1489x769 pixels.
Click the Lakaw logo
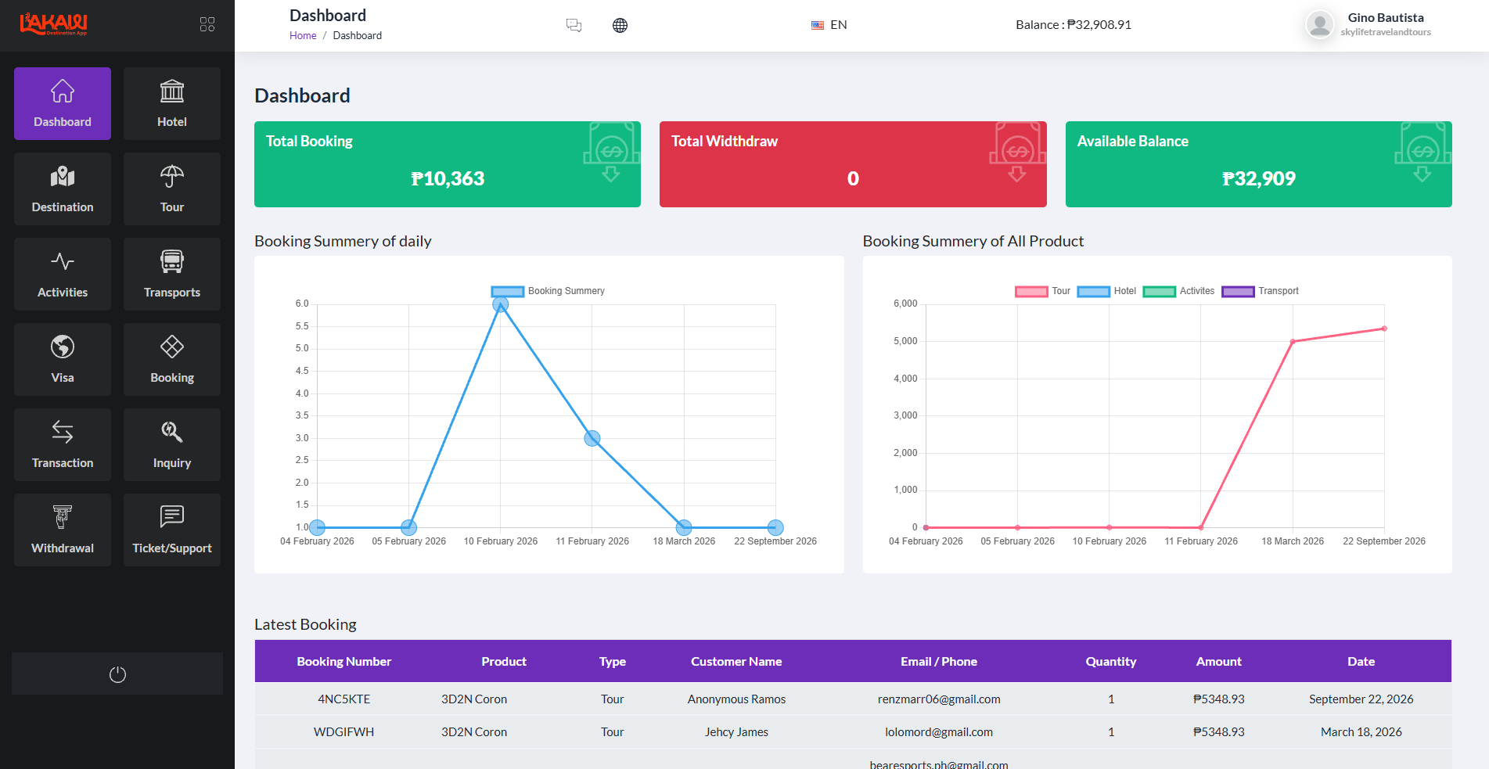click(x=54, y=24)
